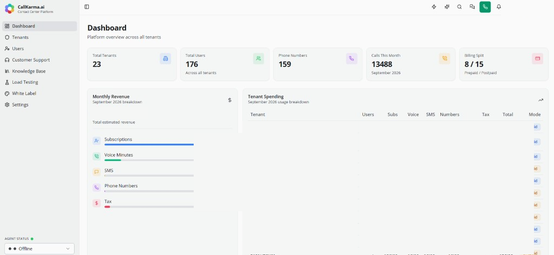554x255 pixels.
Task: Click the Total estimated revenue label
Action: 114,123
